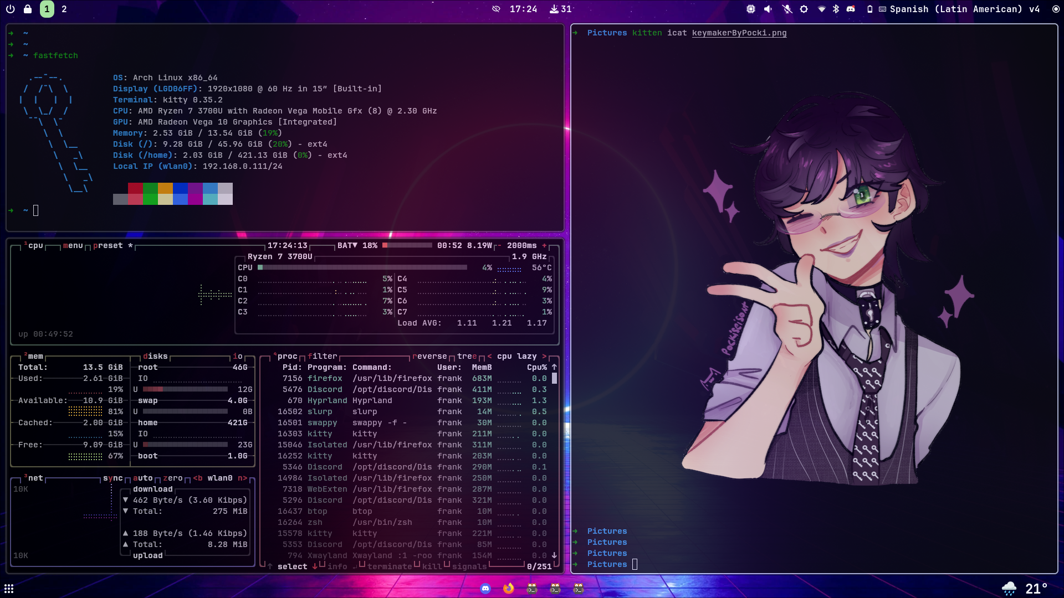Screen dimensions: 1064x598
Task: Toggle net zero option in btop
Action: (173, 478)
